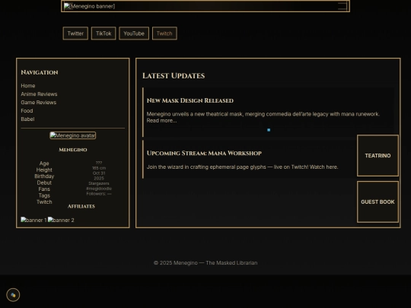The height and width of the screenshot is (308, 411).
Task: Open the Twitch social link
Action: (x=164, y=33)
